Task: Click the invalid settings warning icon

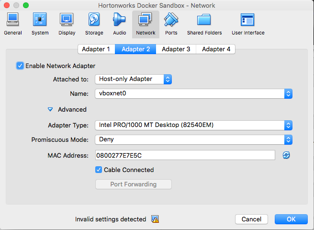Action: pos(155,219)
